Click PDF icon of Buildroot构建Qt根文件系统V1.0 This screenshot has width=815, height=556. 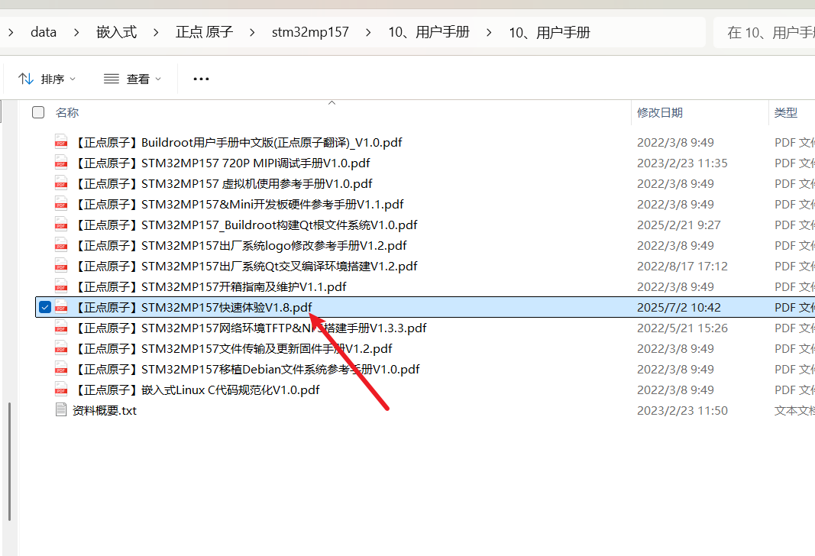click(61, 225)
